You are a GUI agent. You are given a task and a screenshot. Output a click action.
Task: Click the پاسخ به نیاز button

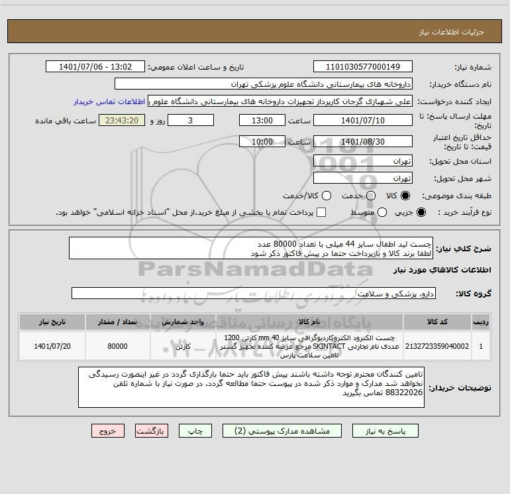(x=385, y=431)
